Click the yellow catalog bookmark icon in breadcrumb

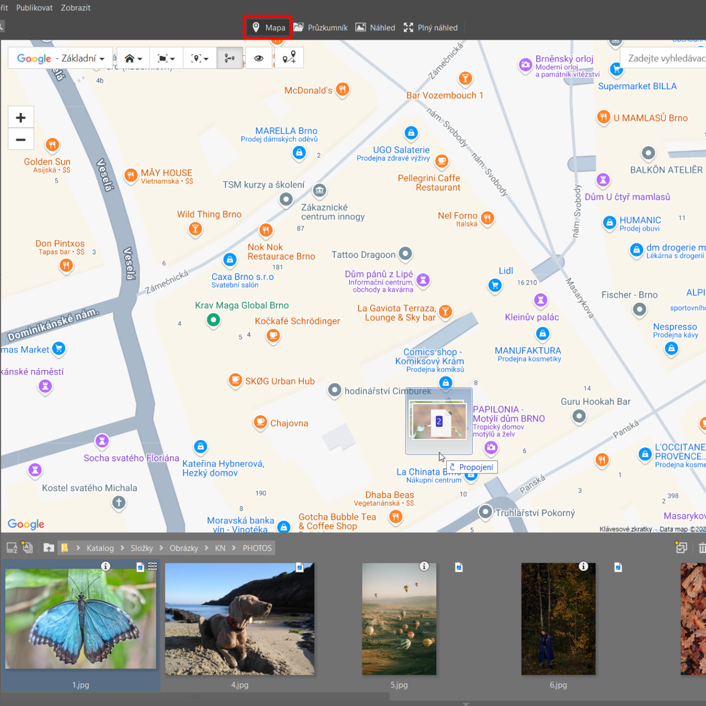(x=65, y=548)
